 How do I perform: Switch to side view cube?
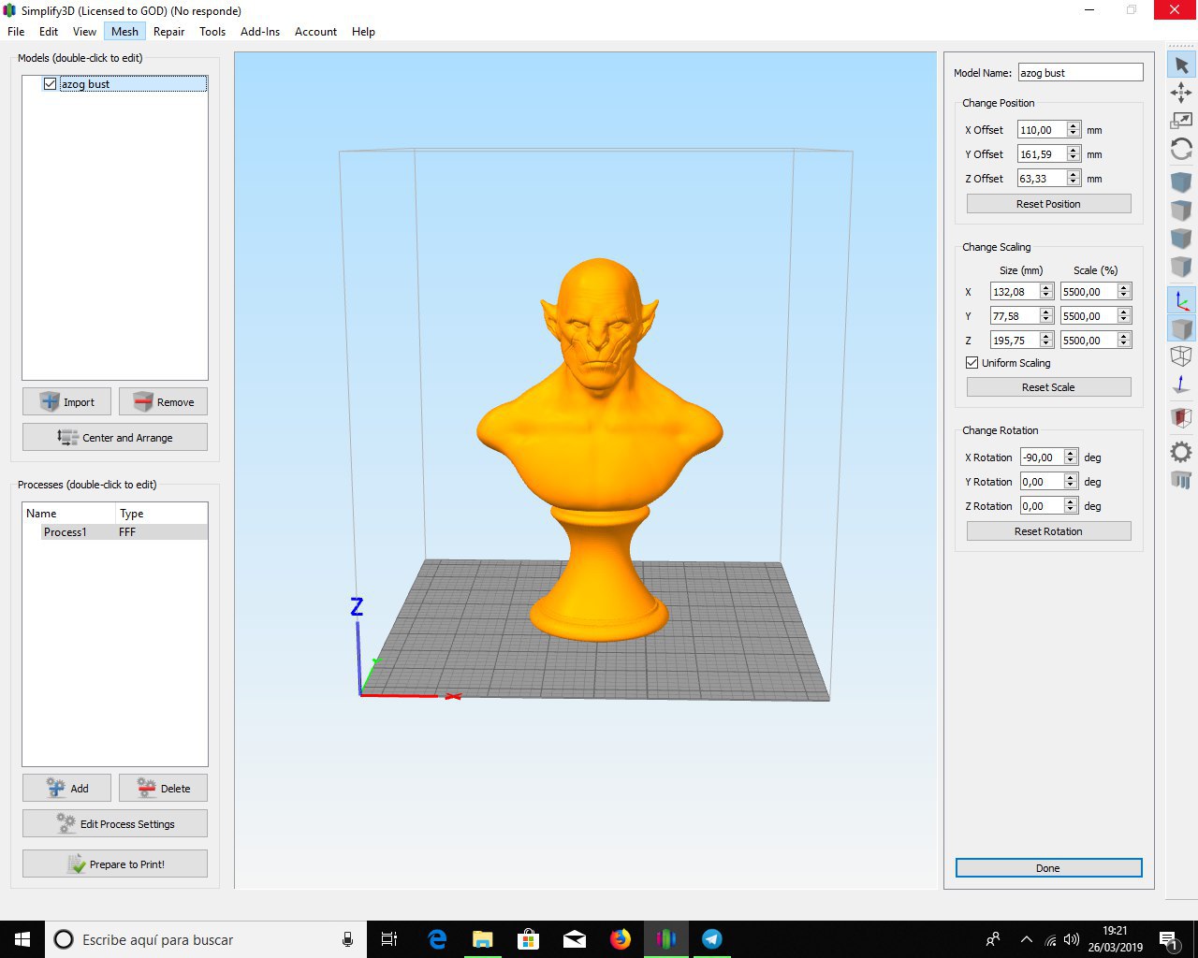[x=1181, y=266]
